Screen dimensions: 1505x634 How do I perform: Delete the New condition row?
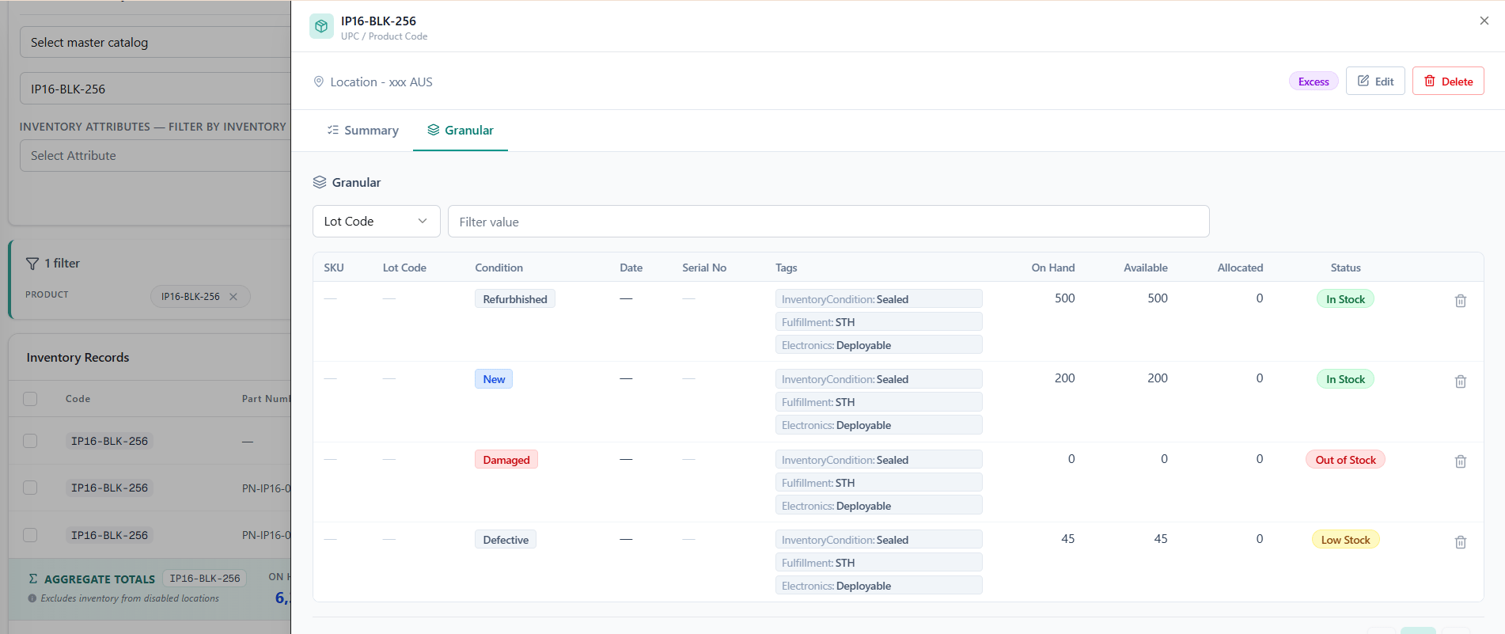click(x=1461, y=382)
